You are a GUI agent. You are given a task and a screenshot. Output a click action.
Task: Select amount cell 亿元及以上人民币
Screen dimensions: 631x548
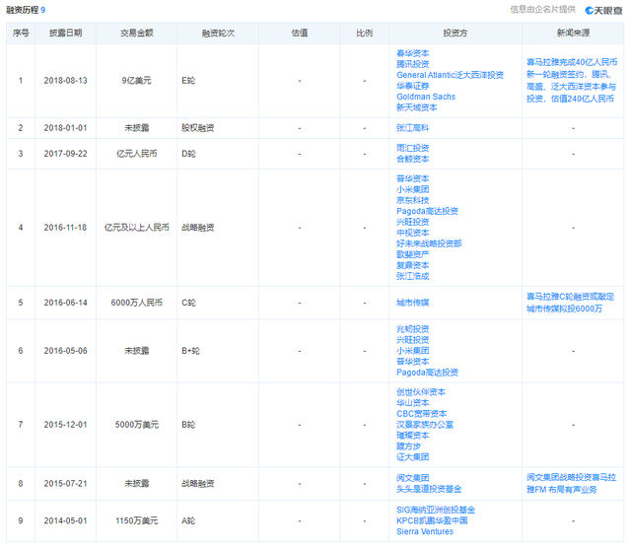[136, 228]
